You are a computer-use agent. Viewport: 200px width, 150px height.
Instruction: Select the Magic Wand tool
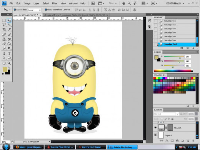[x=9, y=25]
